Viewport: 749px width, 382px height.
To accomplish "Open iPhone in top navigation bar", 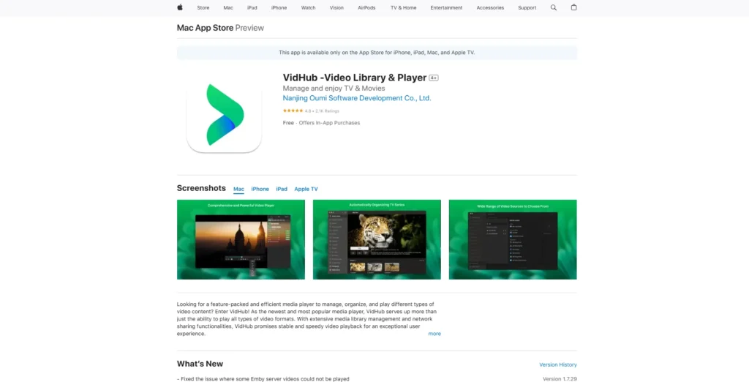I will [279, 7].
